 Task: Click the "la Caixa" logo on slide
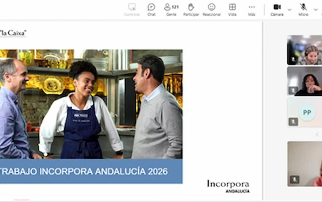[13, 33]
